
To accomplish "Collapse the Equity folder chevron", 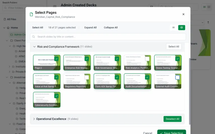I will pyautogui.click(x=10, y=103).
